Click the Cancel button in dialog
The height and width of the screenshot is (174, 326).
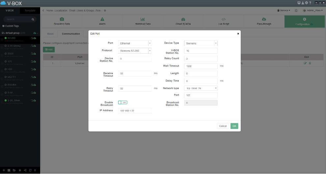click(x=223, y=126)
